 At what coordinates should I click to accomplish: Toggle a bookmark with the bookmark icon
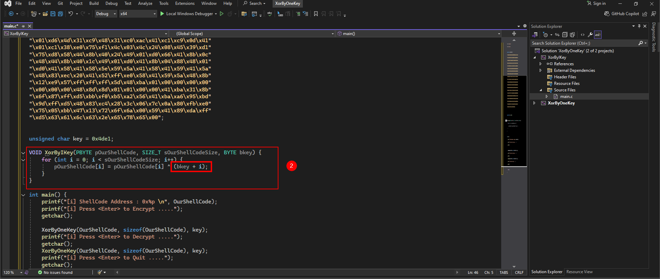[x=316, y=14]
